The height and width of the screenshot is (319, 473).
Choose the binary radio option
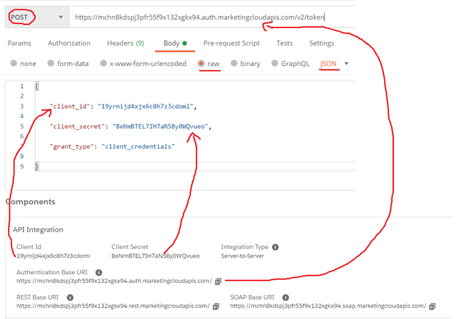point(234,63)
